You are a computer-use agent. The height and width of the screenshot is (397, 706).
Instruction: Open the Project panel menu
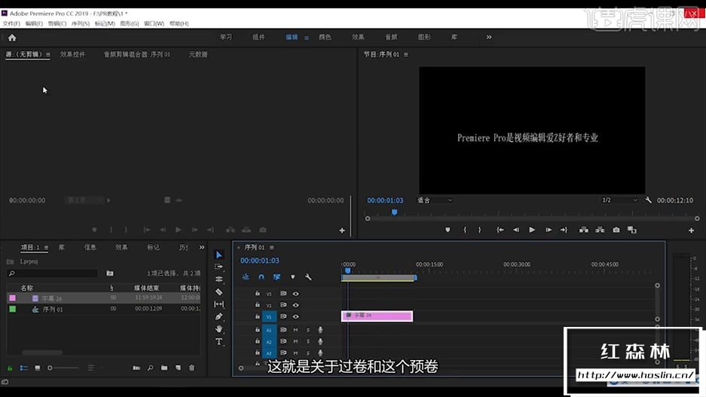pos(47,248)
